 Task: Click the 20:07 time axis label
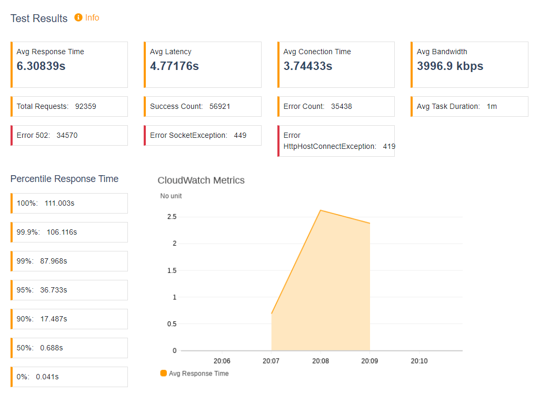[271, 361]
